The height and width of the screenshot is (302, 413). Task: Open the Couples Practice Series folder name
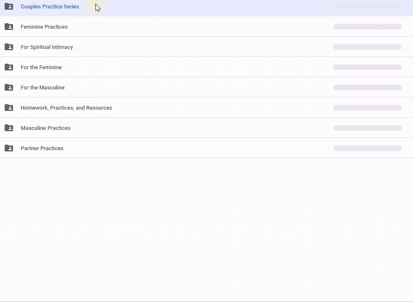click(50, 7)
